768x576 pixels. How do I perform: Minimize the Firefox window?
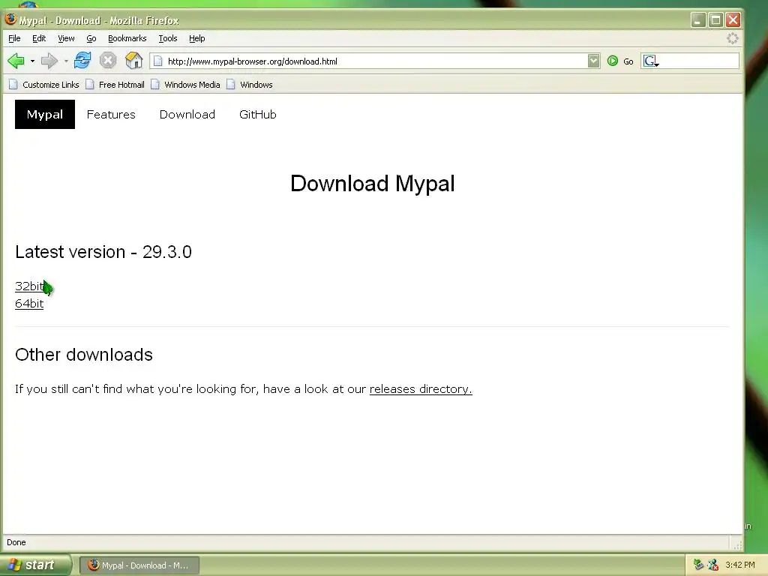coord(698,20)
